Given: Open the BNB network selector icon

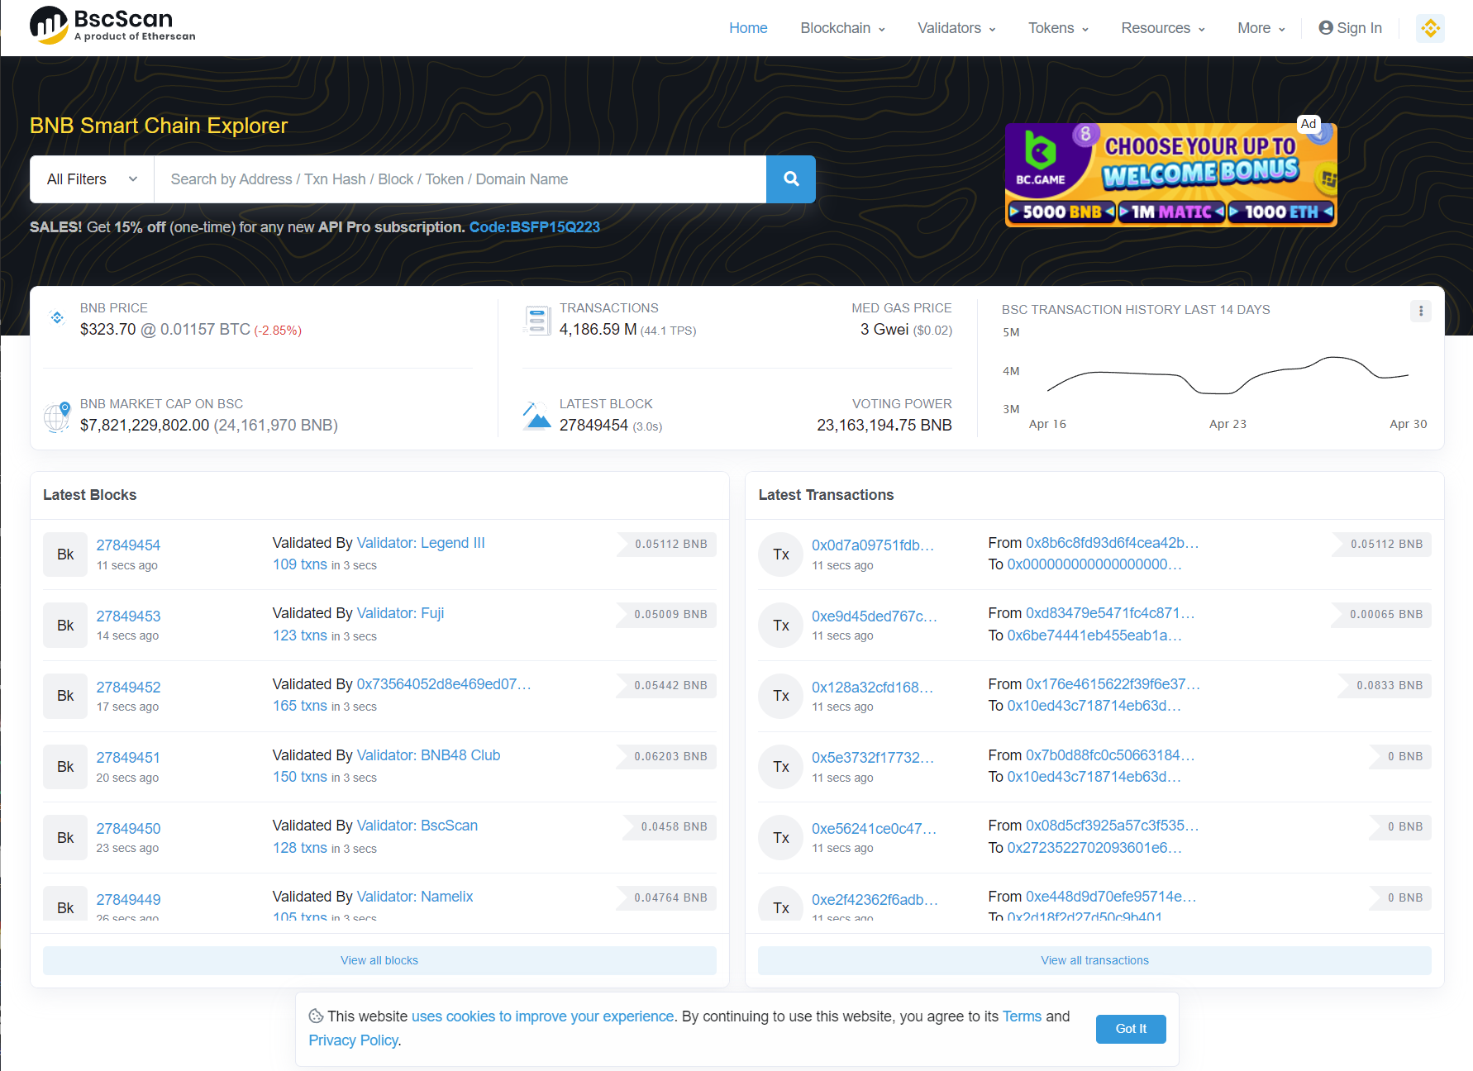Looking at the screenshot, I should click(1430, 28).
